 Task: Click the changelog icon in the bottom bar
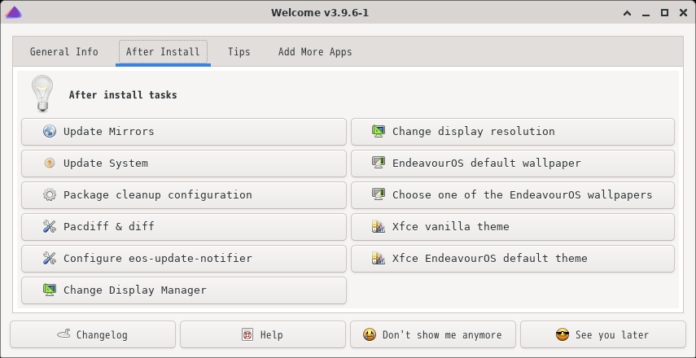[64, 334]
